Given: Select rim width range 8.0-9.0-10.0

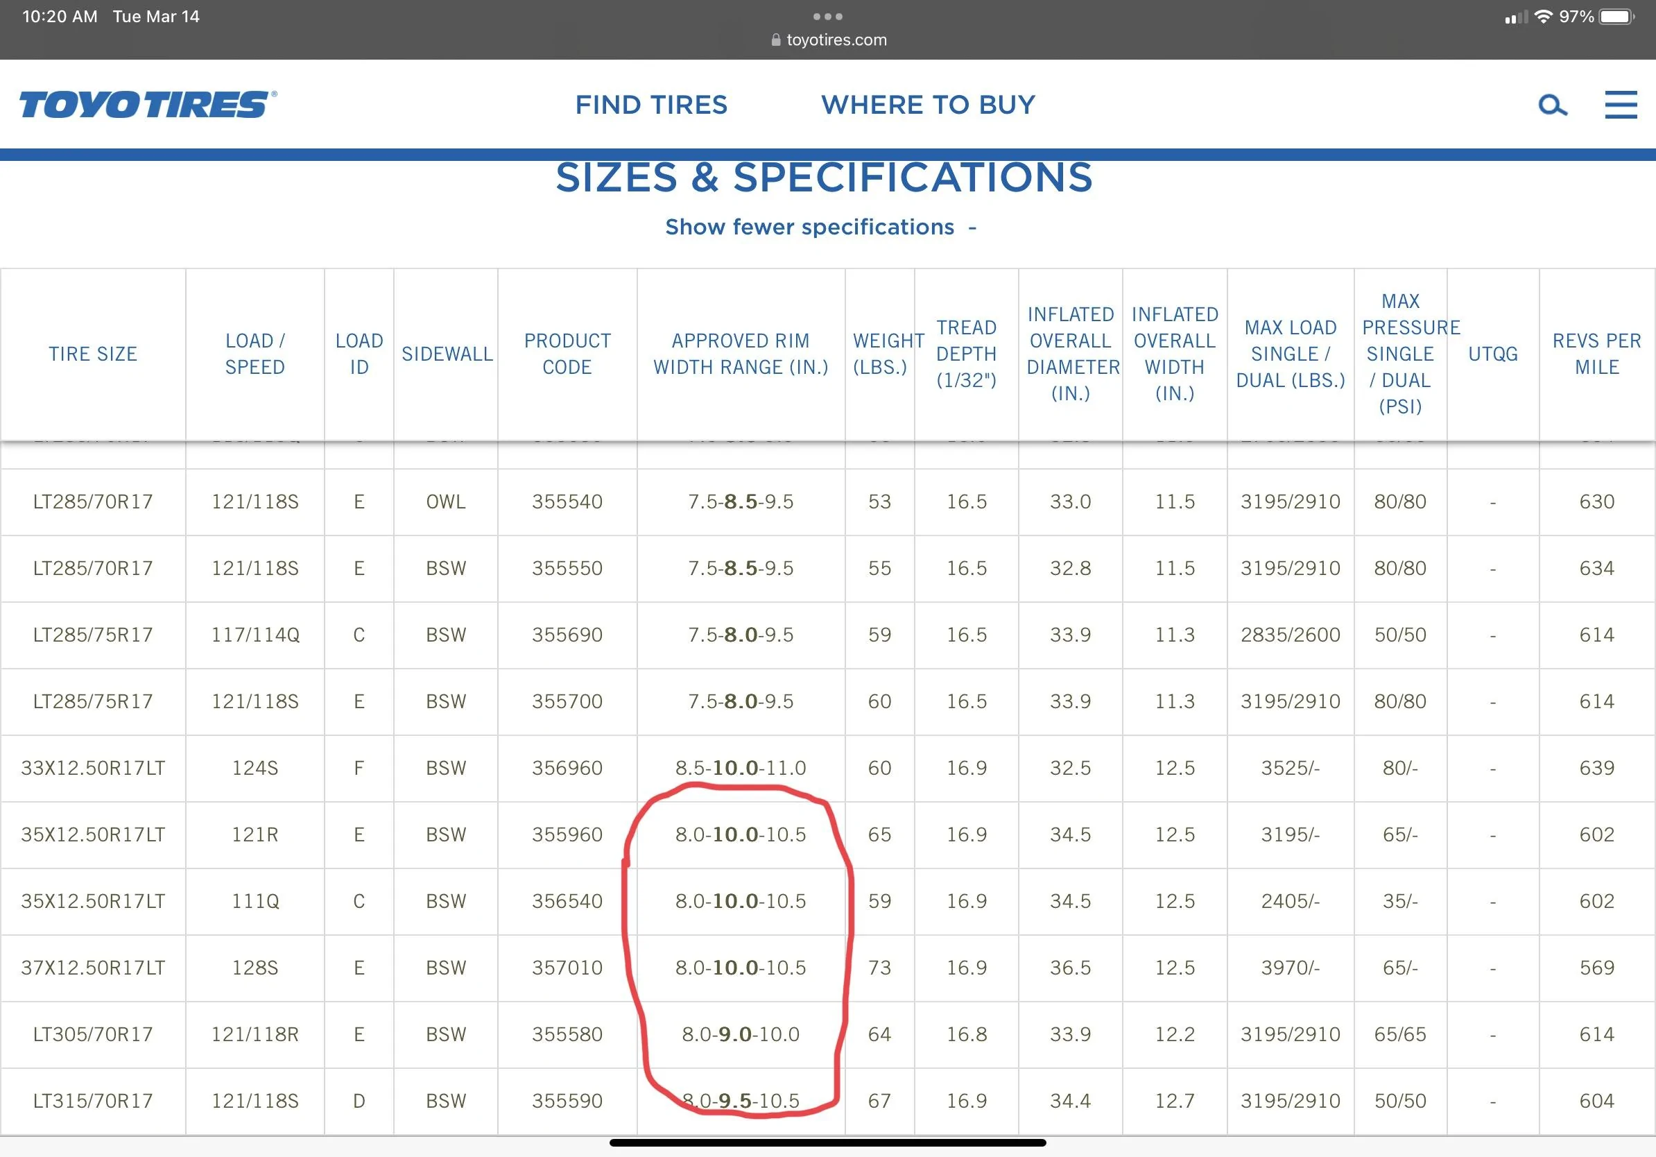Looking at the screenshot, I should coord(741,1034).
